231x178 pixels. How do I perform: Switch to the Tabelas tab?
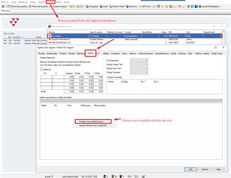coord(90,53)
